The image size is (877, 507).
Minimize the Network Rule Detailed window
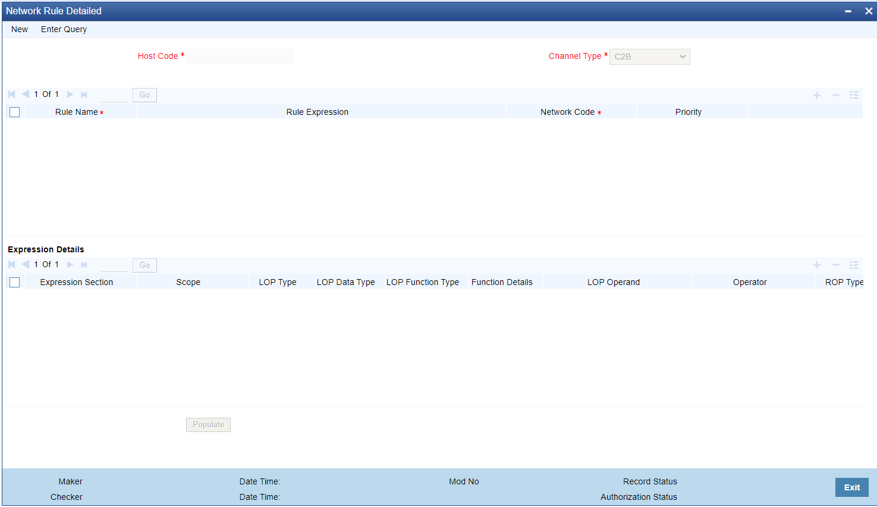(848, 11)
